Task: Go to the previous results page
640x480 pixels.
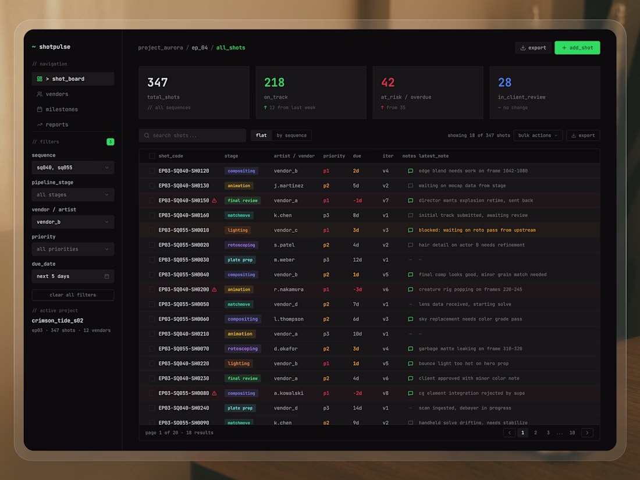Action: (510, 433)
